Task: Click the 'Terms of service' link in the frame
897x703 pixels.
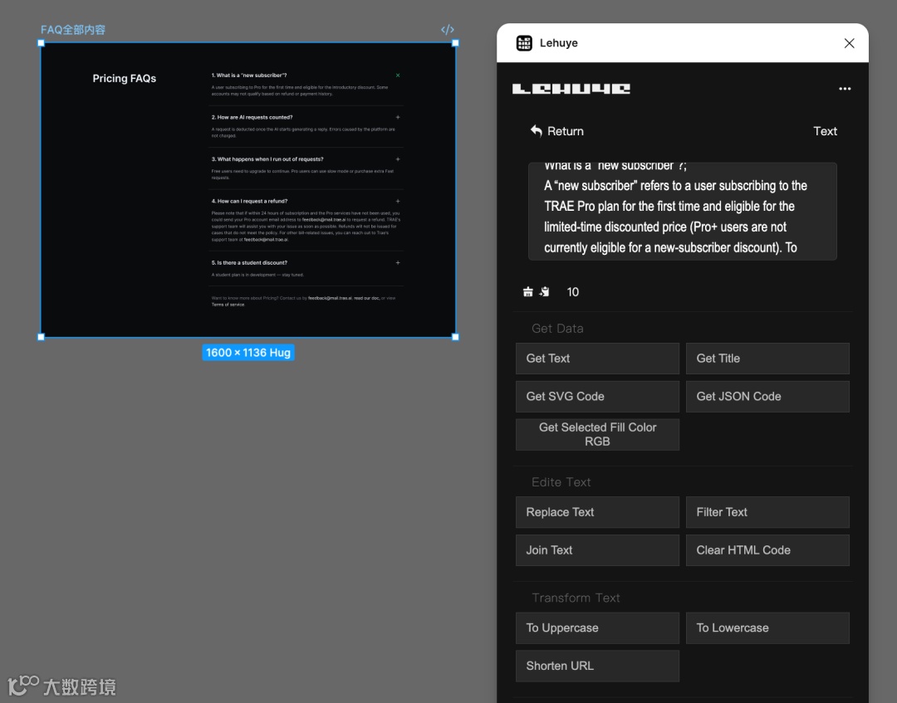Action: [228, 305]
